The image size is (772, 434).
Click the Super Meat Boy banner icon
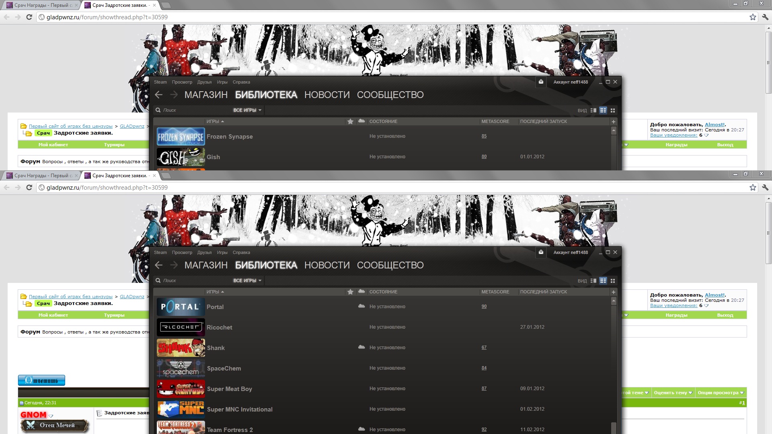click(181, 389)
